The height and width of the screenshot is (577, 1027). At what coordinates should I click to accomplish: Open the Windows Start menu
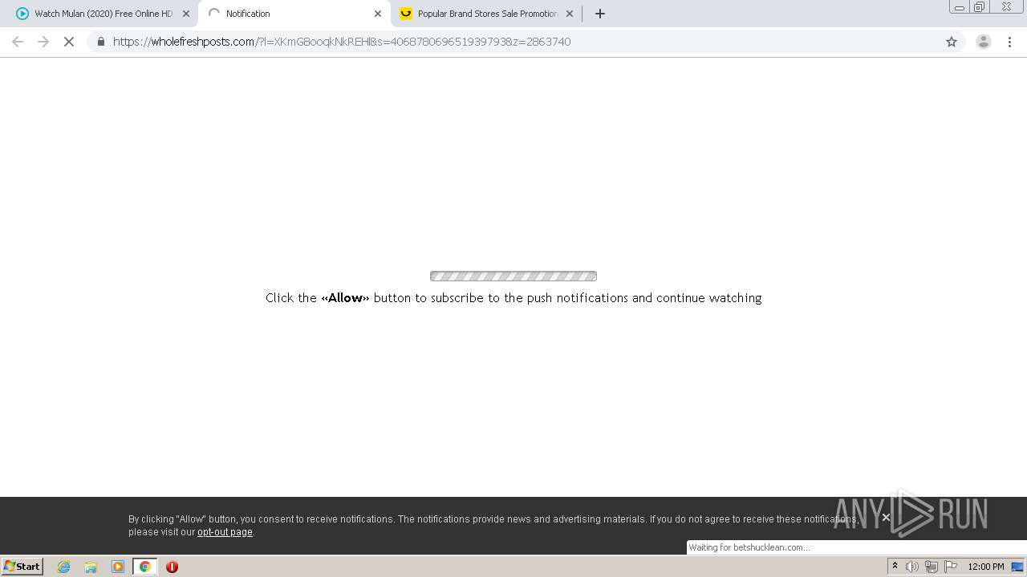tap(22, 567)
